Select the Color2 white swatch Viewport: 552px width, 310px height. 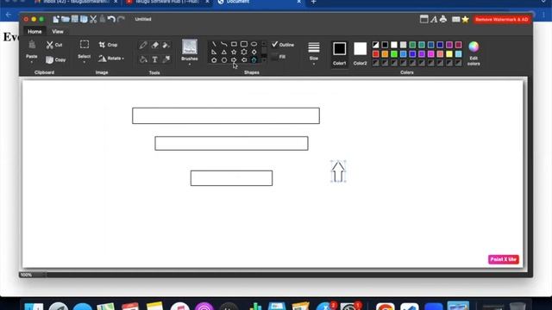click(x=361, y=49)
